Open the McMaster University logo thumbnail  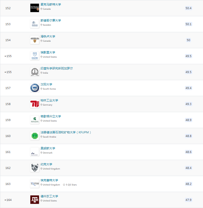(x=35, y=8)
